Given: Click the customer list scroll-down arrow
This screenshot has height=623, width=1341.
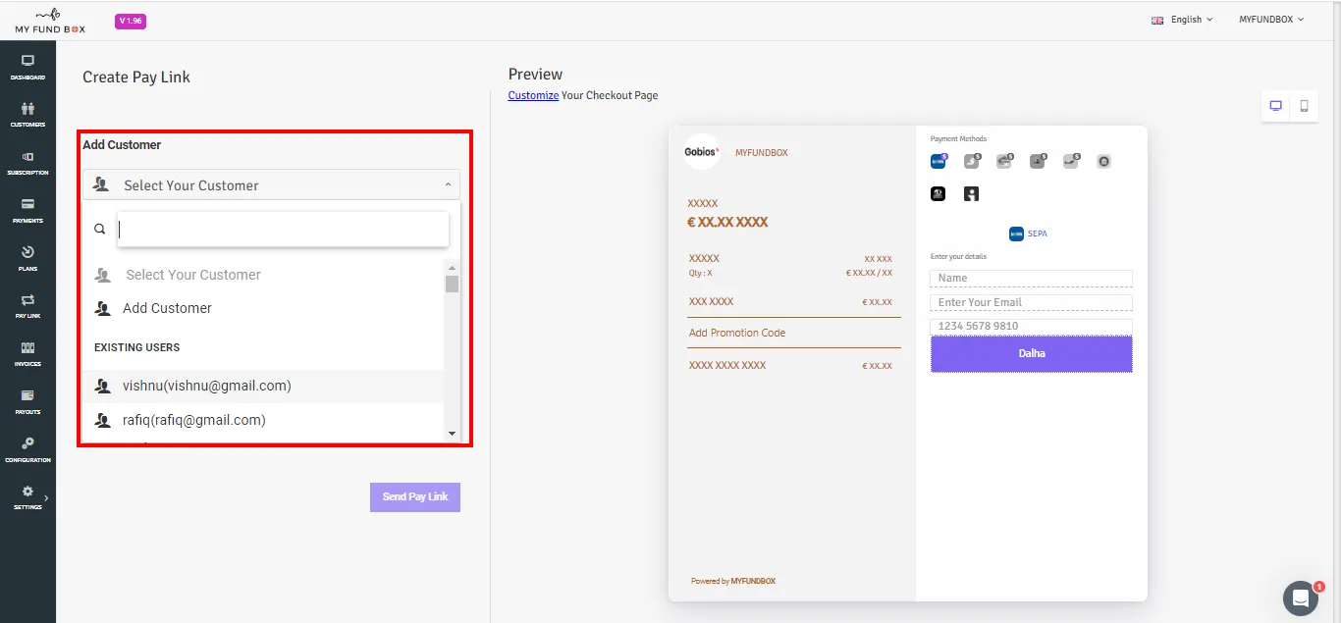Looking at the screenshot, I should pyautogui.click(x=452, y=433).
